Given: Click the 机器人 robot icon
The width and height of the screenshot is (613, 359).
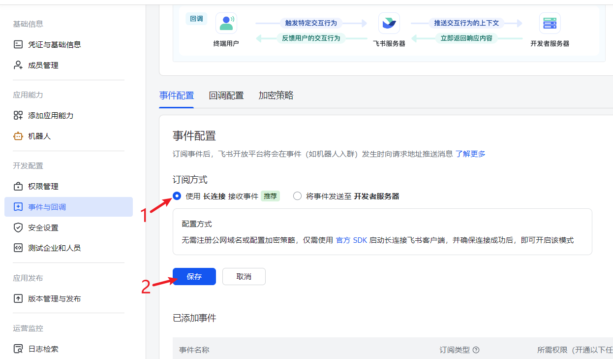Looking at the screenshot, I should (18, 136).
